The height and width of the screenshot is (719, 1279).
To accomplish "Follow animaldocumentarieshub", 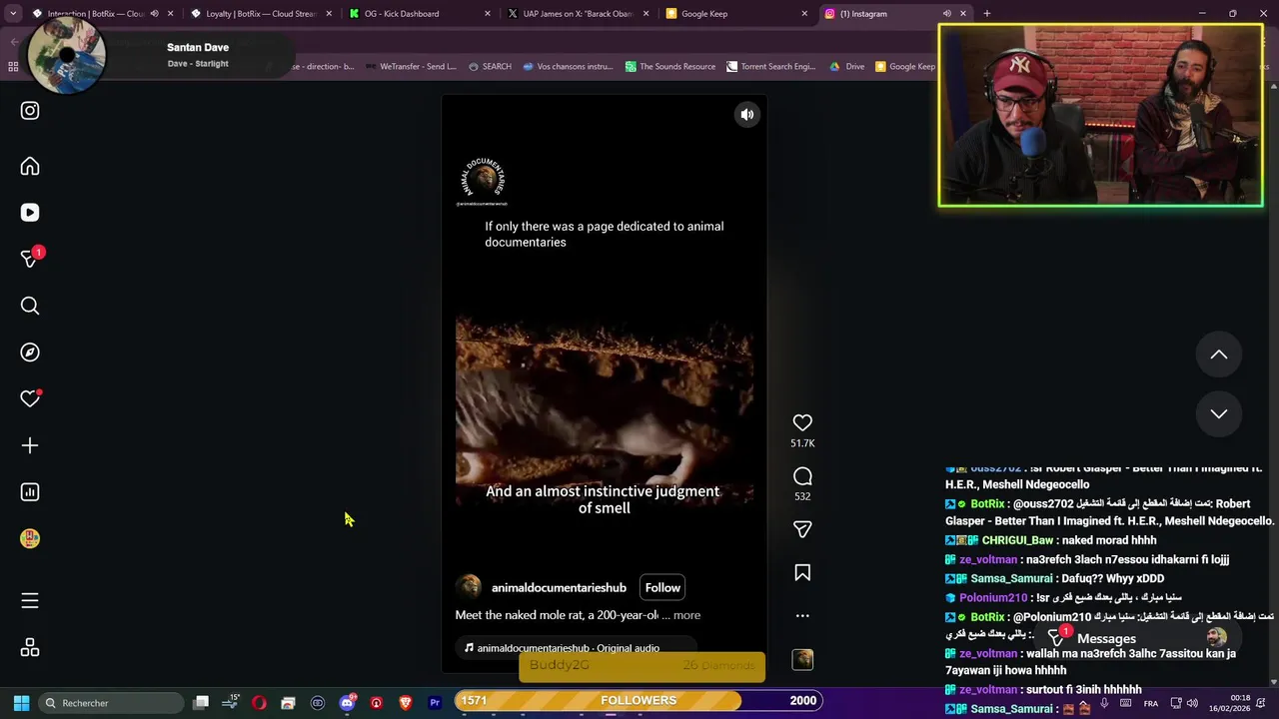I will point(662,587).
